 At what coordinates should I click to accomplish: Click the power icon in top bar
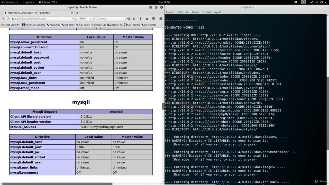(x=322, y=2)
